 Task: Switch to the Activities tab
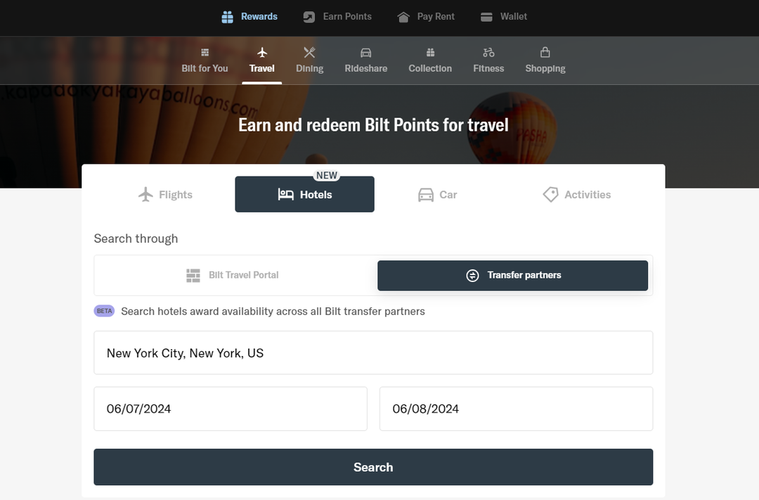(576, 194)
